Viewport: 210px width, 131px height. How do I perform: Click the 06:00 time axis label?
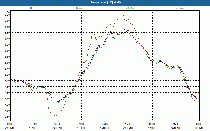58,124
